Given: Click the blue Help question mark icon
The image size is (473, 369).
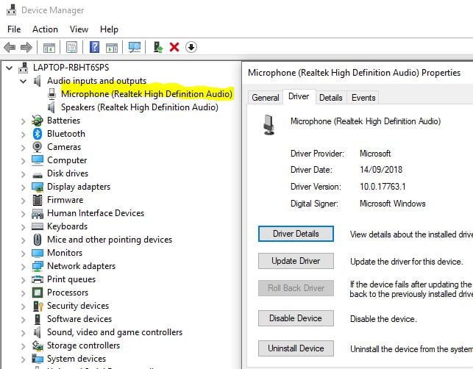Looking at the screenshot, I should click(x=94, y=47).
